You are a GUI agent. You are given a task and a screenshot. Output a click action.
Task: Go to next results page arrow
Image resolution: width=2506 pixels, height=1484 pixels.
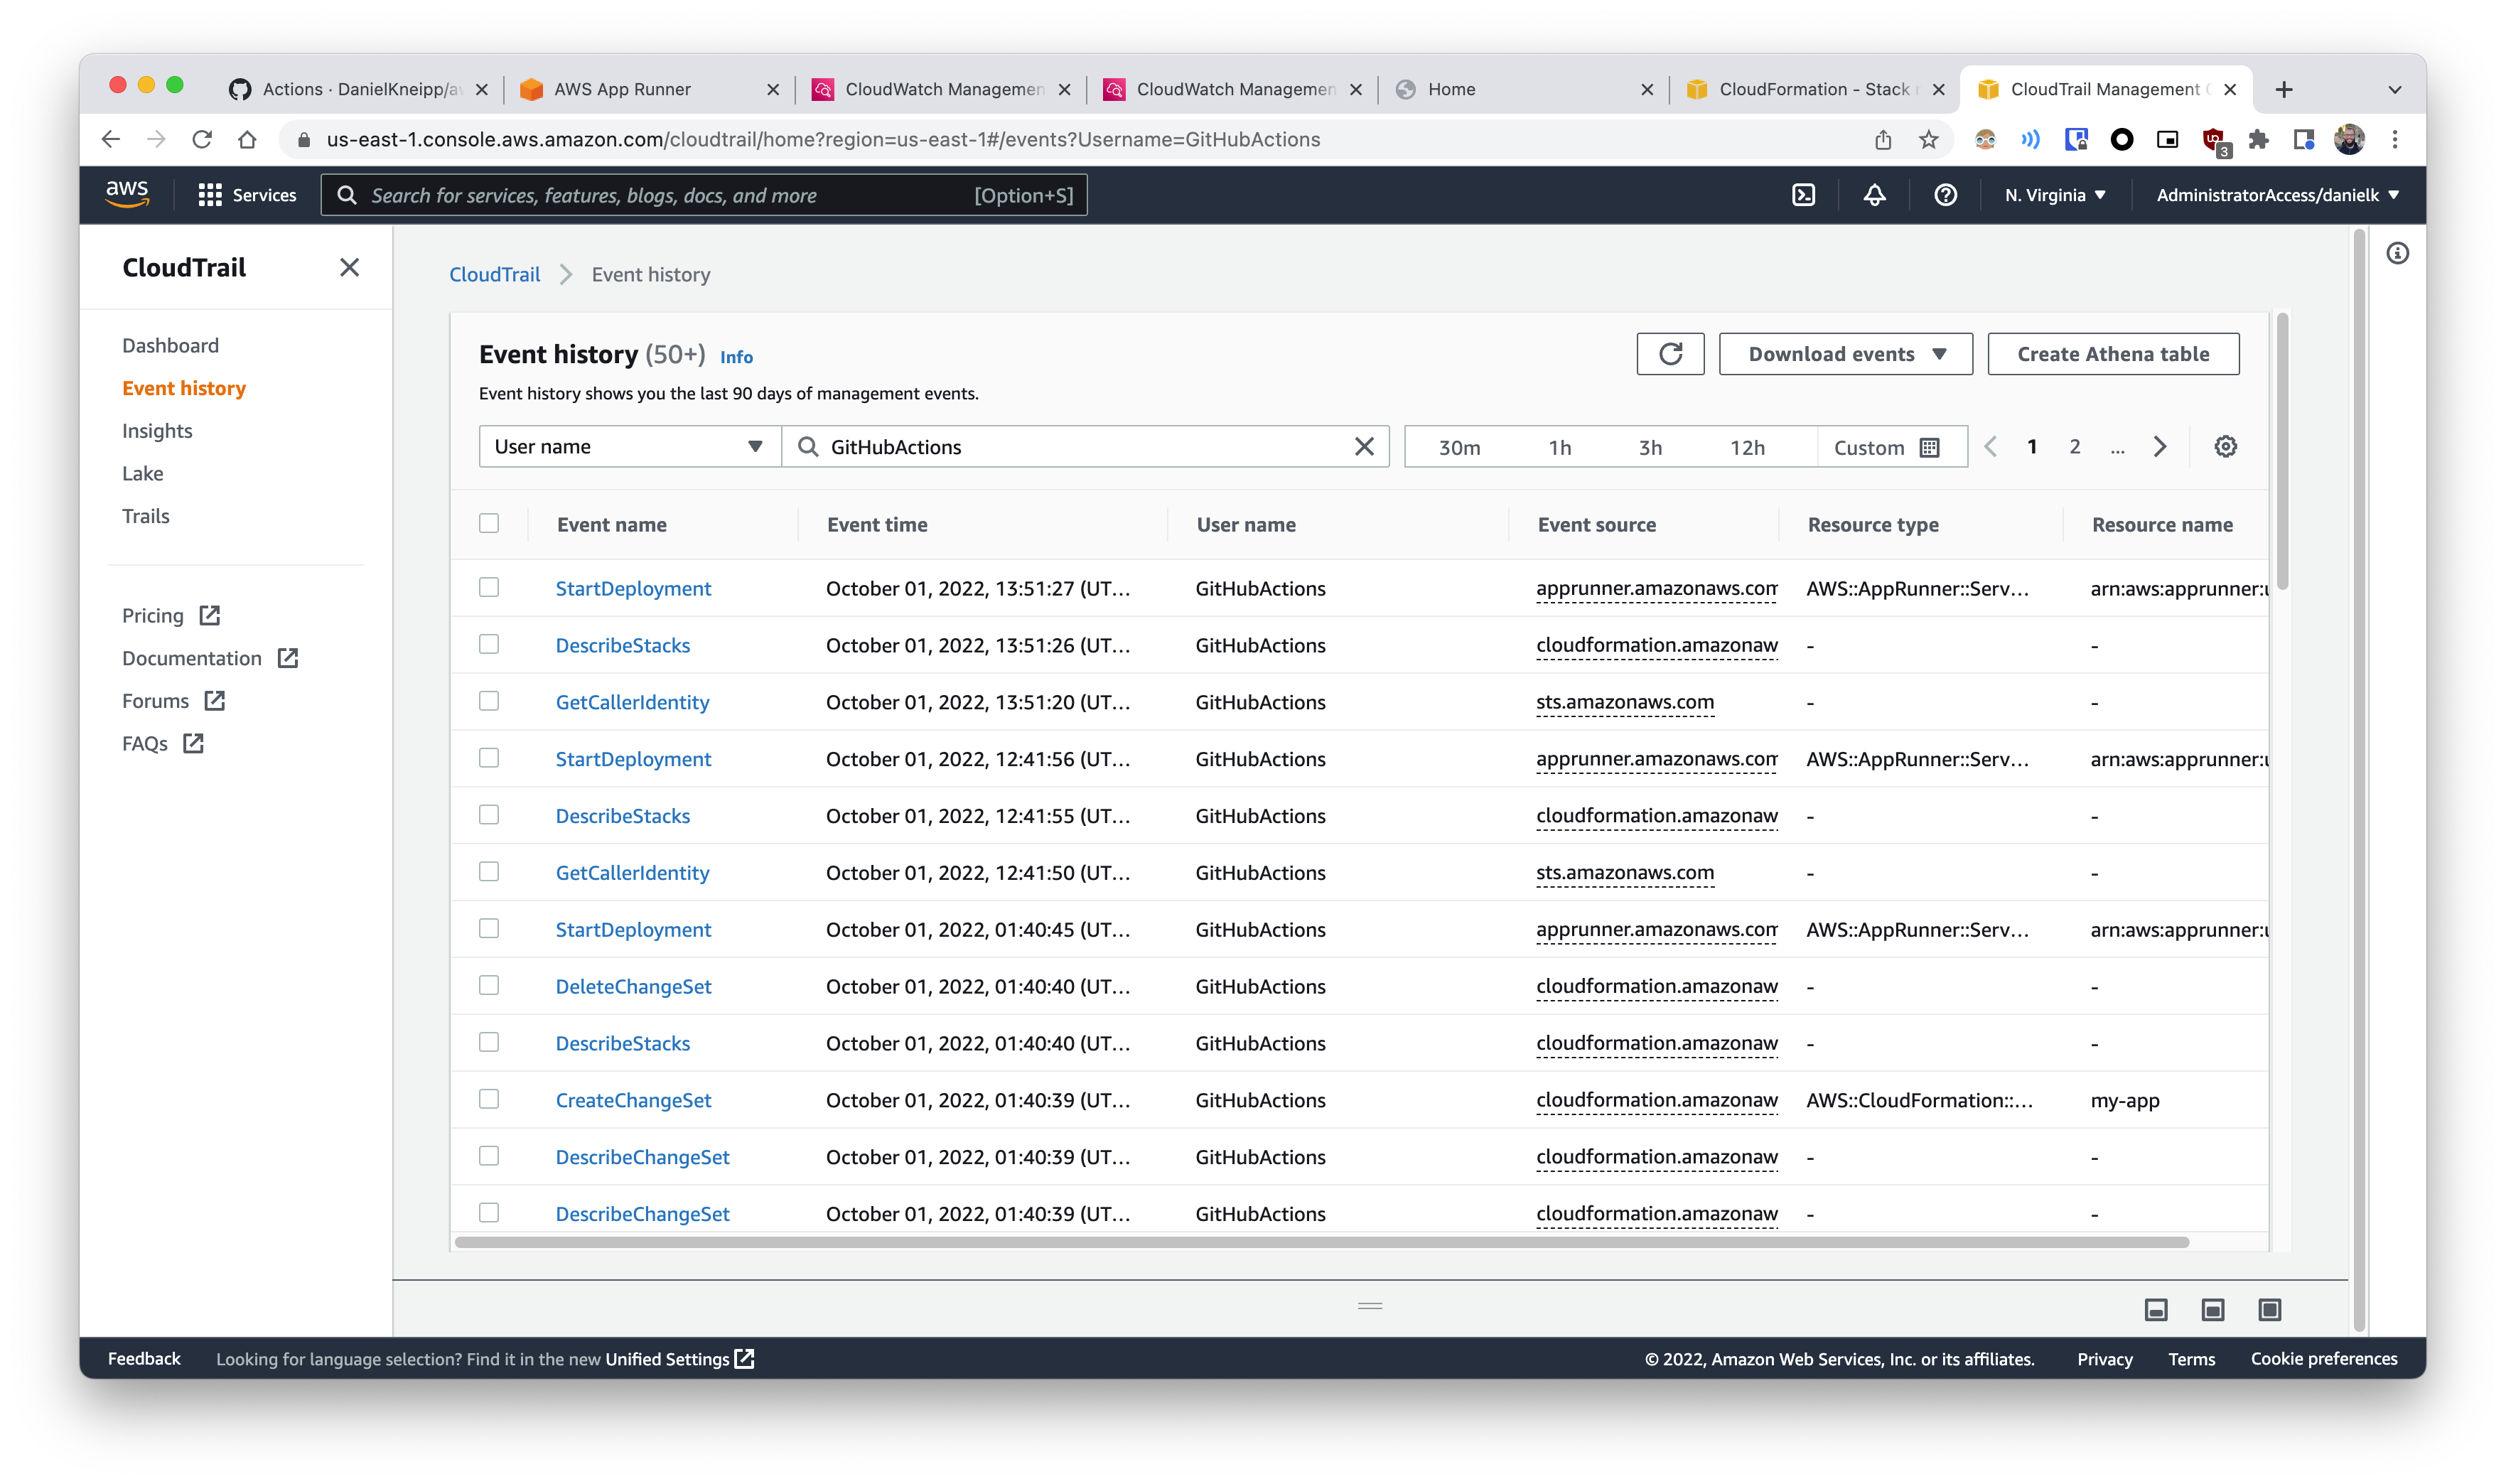pos(2160,447)
